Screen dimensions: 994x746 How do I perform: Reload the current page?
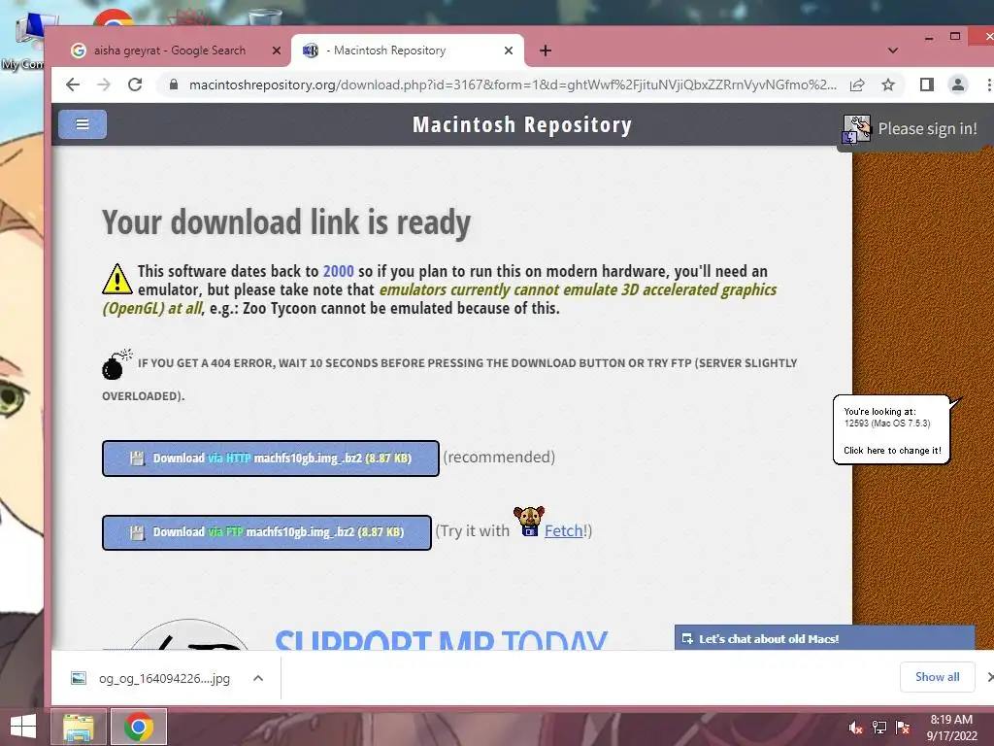click(x=135, y=85)
